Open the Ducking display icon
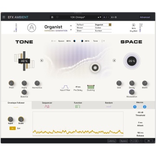 91,87
